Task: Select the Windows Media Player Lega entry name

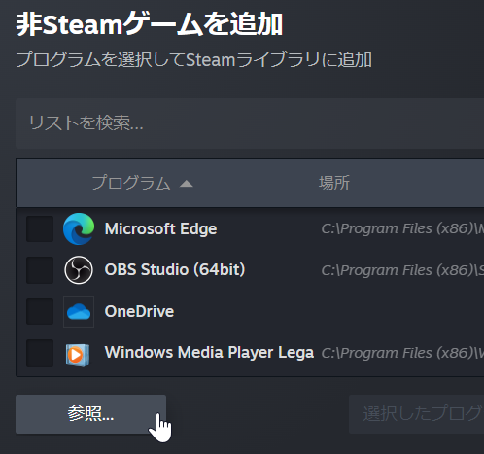Action: click(x=209, y=353)
